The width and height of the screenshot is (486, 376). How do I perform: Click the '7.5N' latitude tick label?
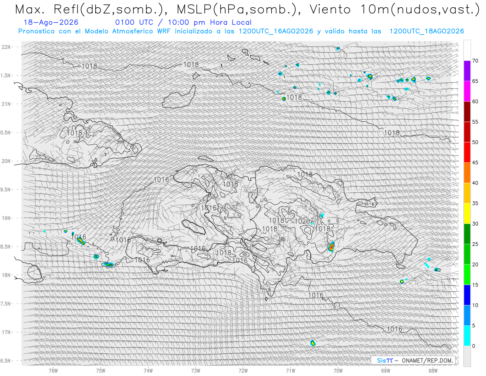click(x=6, y=304)
